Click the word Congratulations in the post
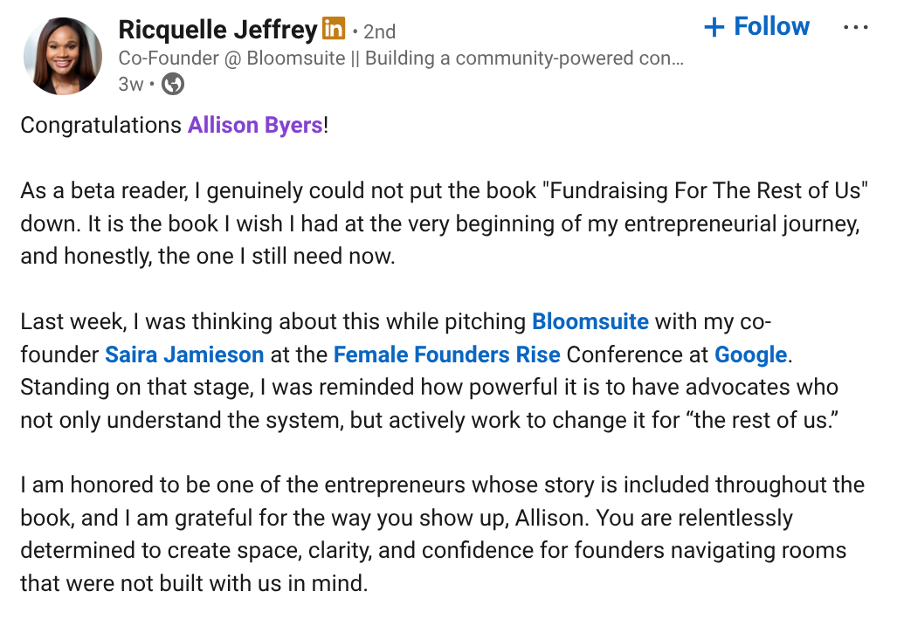Screen dimensions: 897x619 100,125
